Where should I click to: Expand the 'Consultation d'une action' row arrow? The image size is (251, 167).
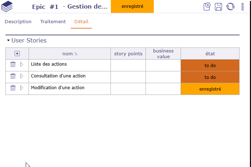click(x=21, y=76)
